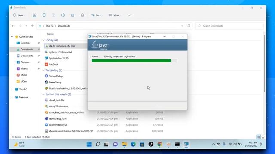The width and height of the screenshot is (275, 154).
Task: Select Music in navigation pane
Action: [24, 75]
